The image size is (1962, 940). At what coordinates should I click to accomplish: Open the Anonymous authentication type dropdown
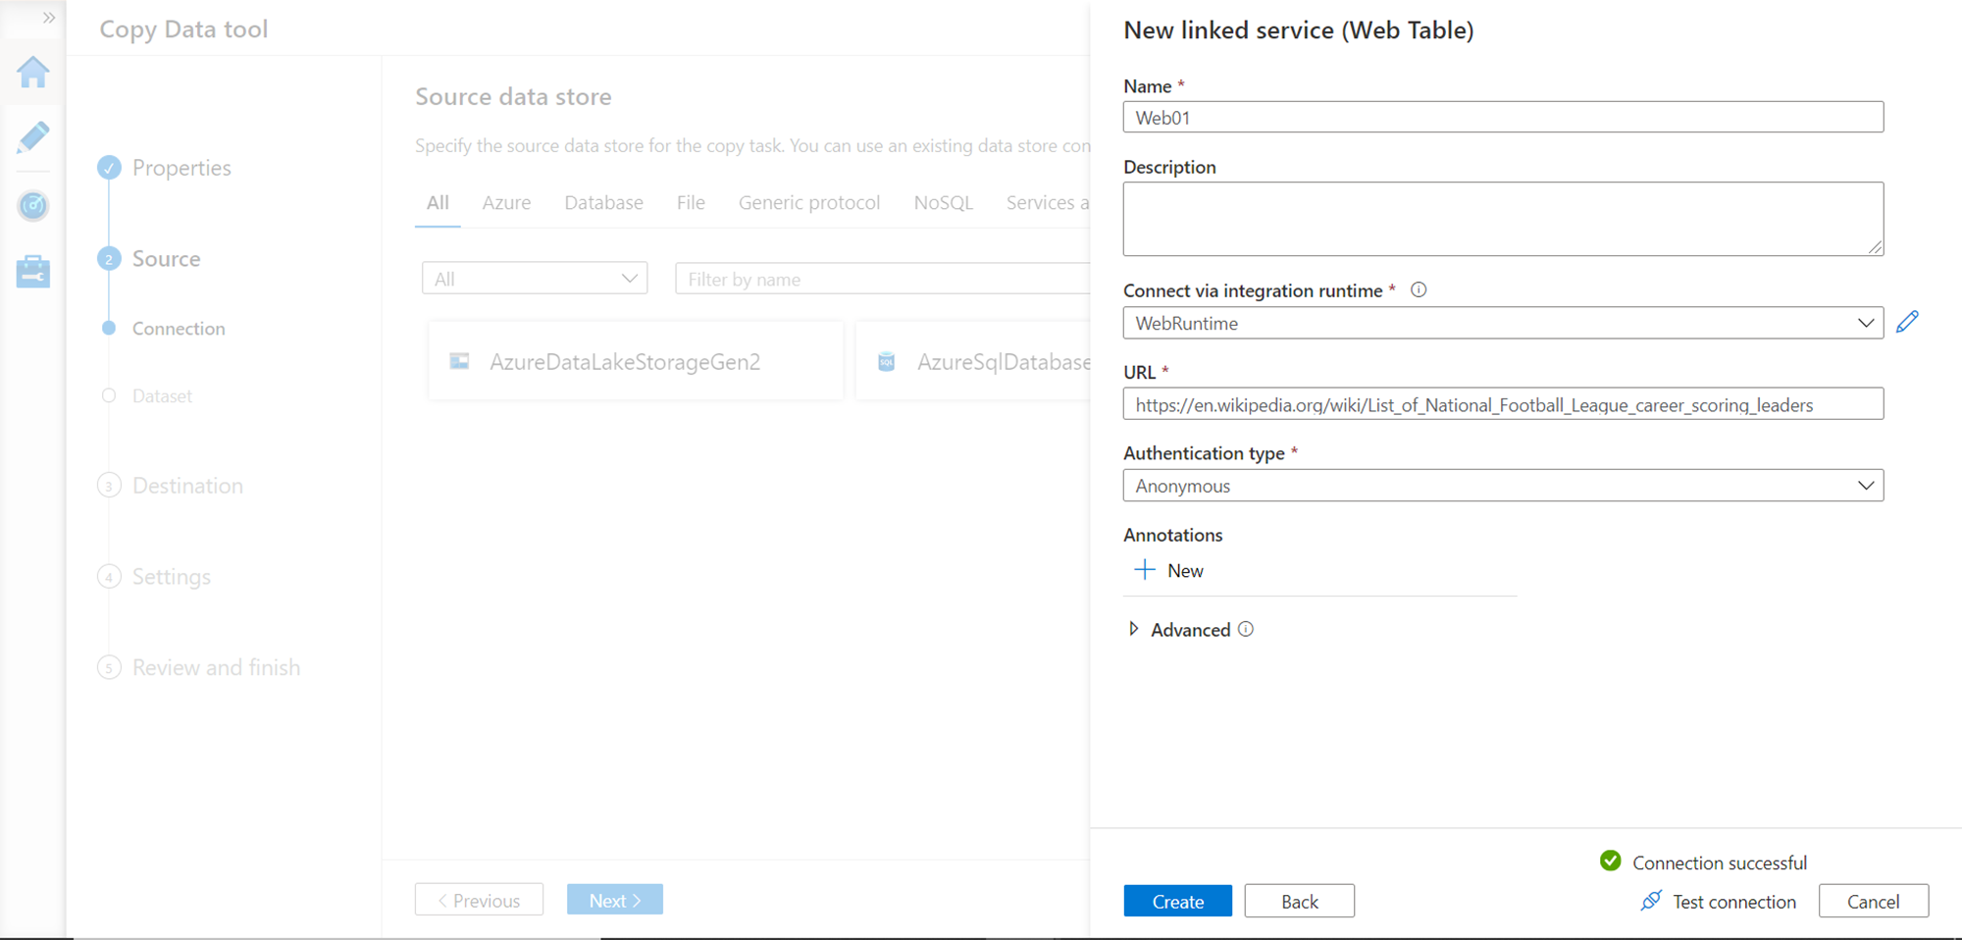coord(1502,486)
